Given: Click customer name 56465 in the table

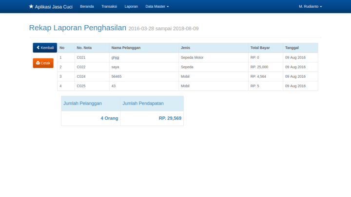Looking at the screenshot, I should pos(117,76).
